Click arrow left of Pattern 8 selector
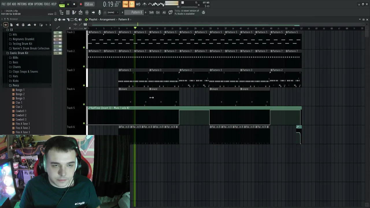Screen dimensions: 370x208 [x=122, y=12]
